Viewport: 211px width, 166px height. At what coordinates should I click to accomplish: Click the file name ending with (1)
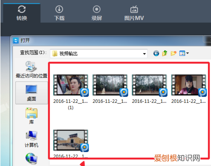[x=70, y=104]
